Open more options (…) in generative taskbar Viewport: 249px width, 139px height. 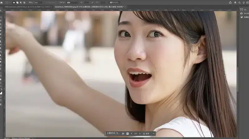[153, 133]
